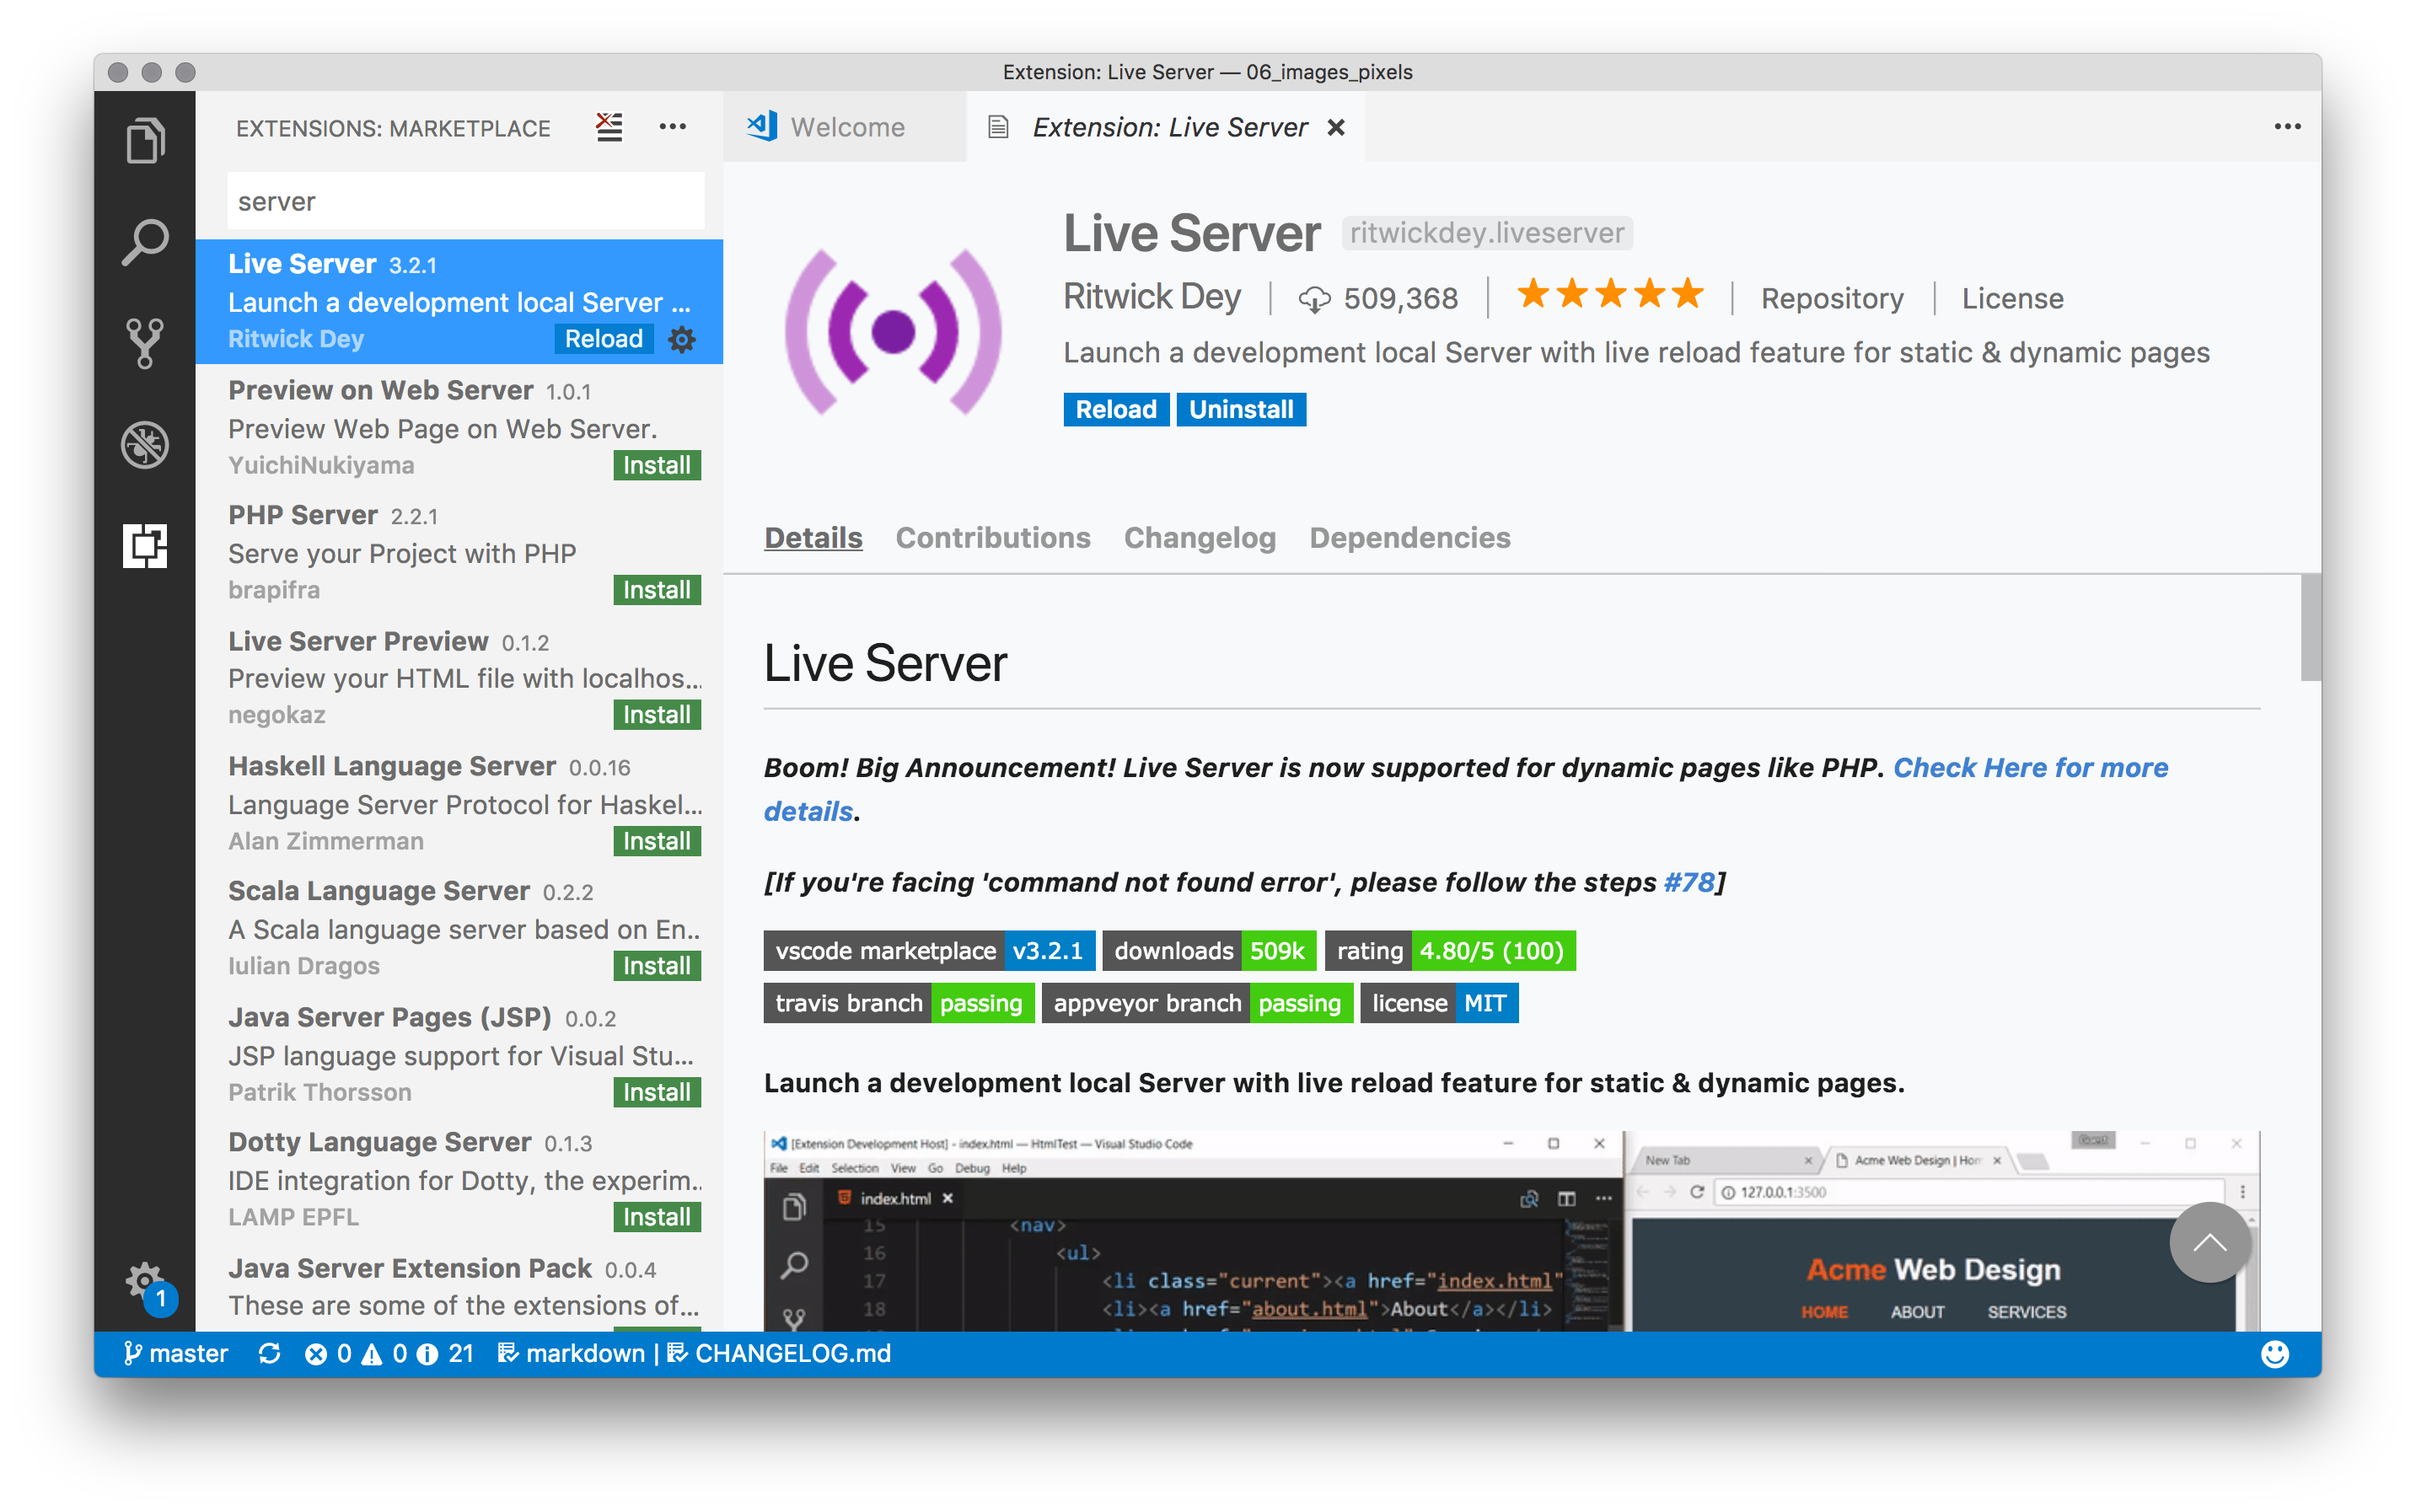Open the Search view magnifier icon
The height and width of the screenshot is (1512, 2416).
click(145, 242)
